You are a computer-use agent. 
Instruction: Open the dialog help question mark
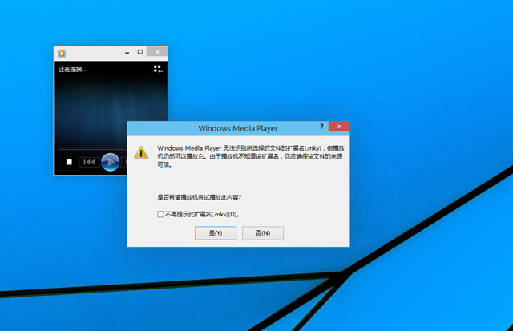click(x=321, y=127)
